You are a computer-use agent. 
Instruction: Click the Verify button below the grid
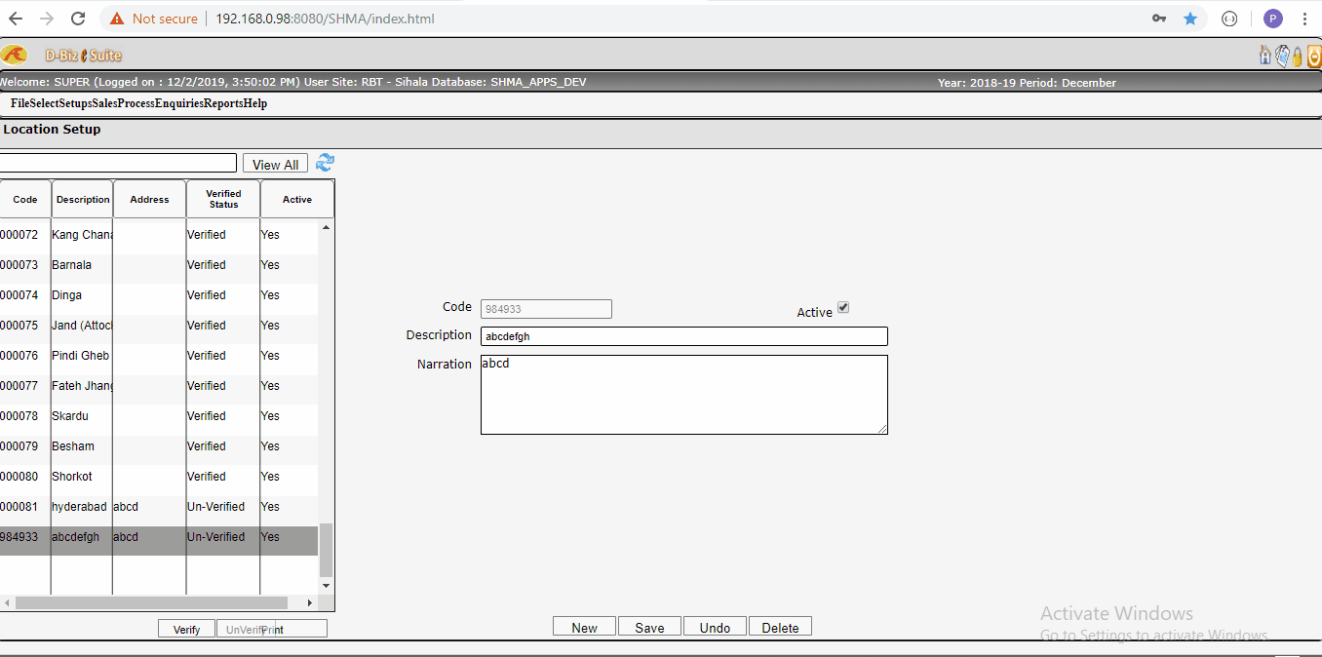click(x=186, y=629)
